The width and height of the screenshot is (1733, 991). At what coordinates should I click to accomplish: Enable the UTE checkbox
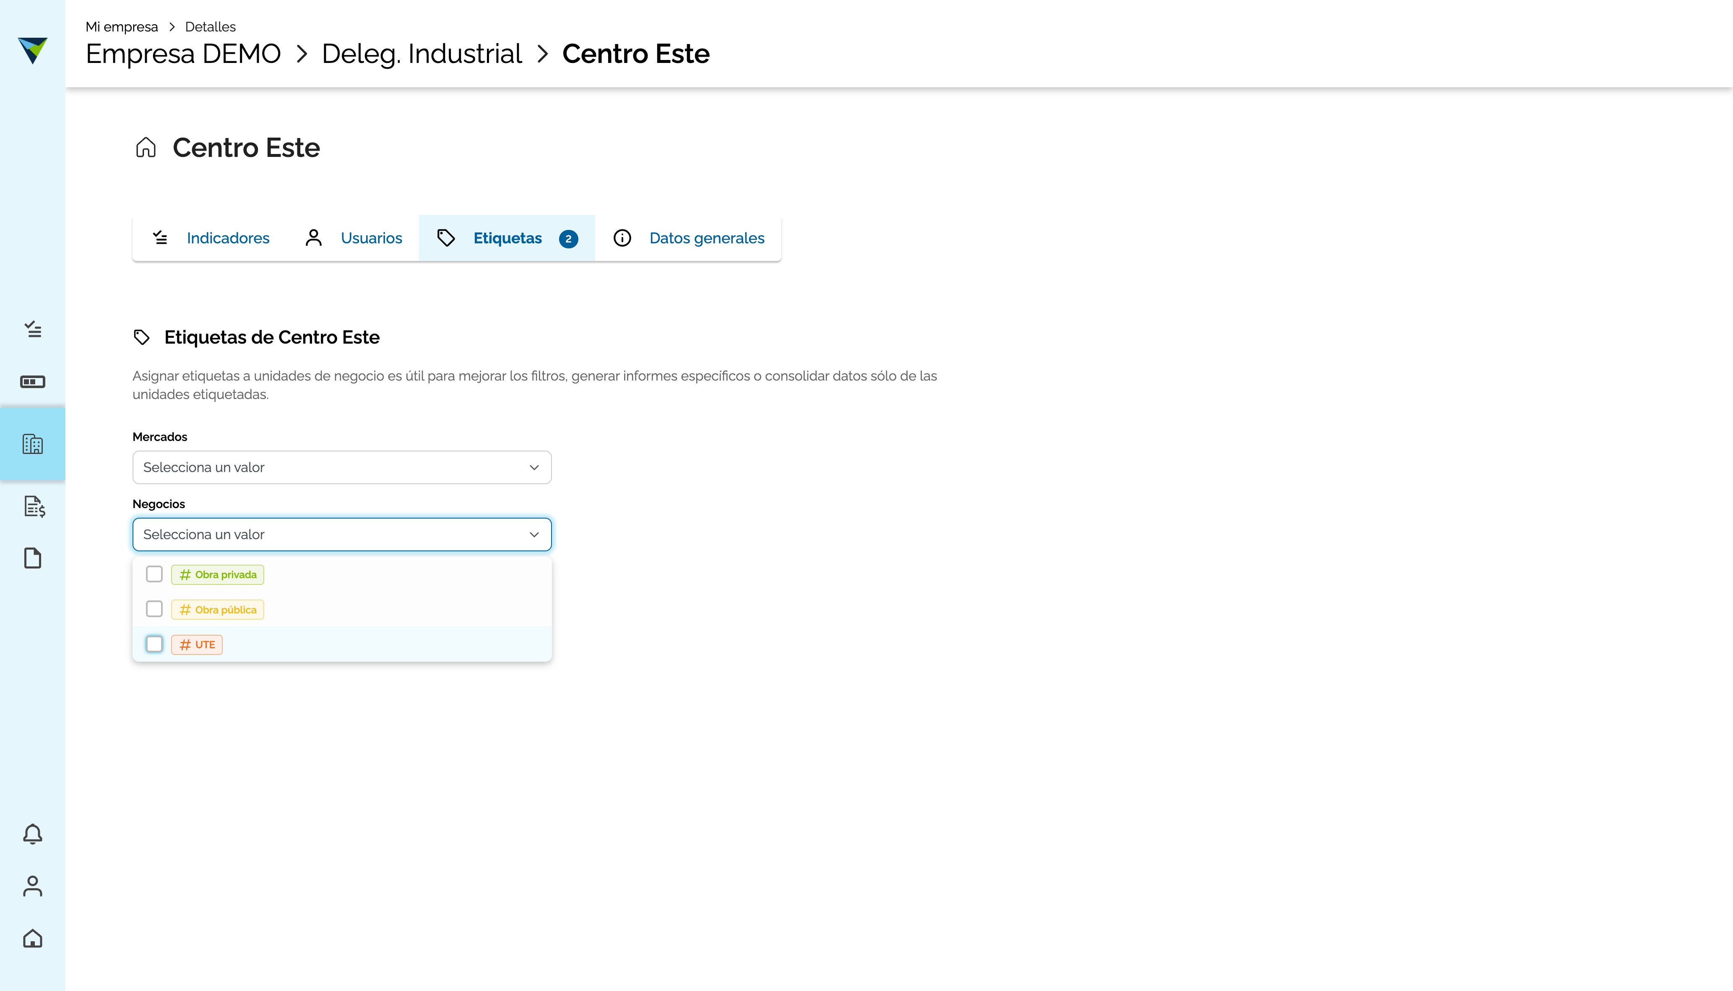[154, 644]
